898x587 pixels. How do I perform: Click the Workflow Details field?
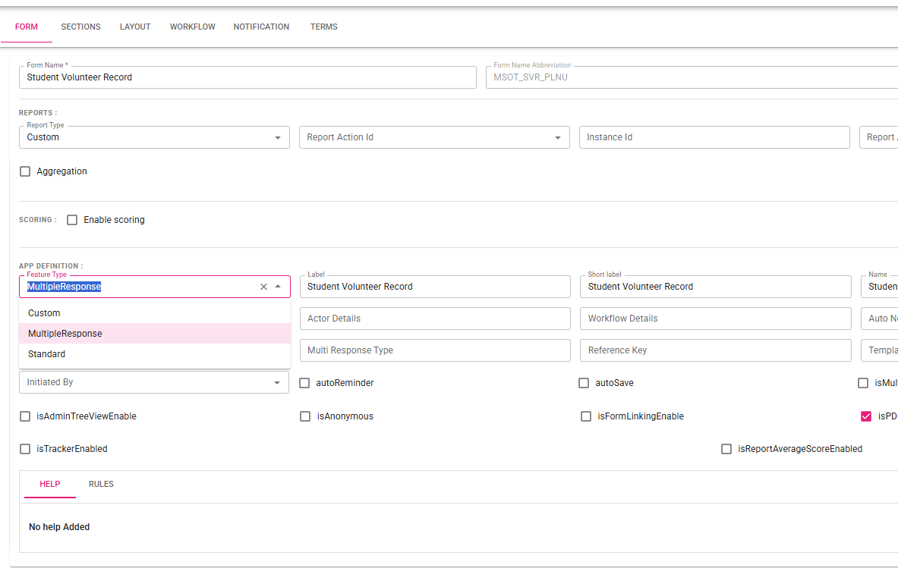pyautogui.click(x=715, y=319)
